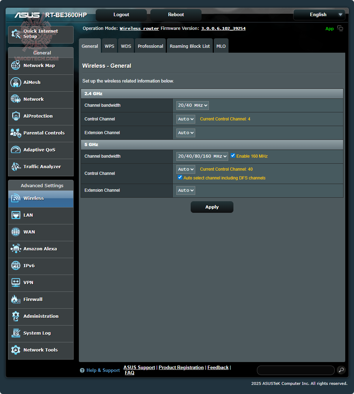Click the search magnifier icon
Image resolution: width=354 pixels, height=394 pixels.
tap(341, 370)
